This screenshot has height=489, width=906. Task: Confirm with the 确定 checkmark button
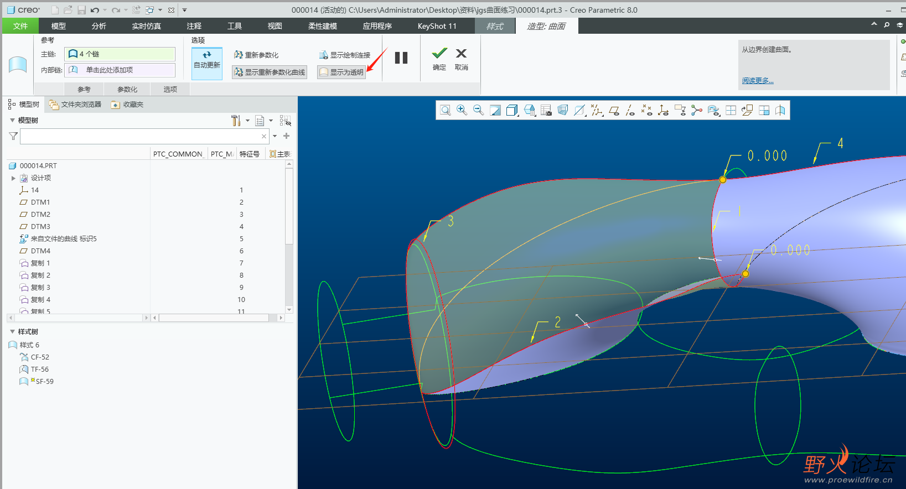(x=439, y=59)
